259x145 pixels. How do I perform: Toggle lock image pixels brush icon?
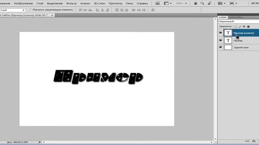pos(240,26)
